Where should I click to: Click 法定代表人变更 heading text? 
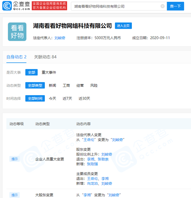click(89, 135)
